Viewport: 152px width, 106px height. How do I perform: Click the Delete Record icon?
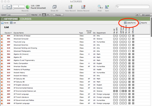pos(83,7)
